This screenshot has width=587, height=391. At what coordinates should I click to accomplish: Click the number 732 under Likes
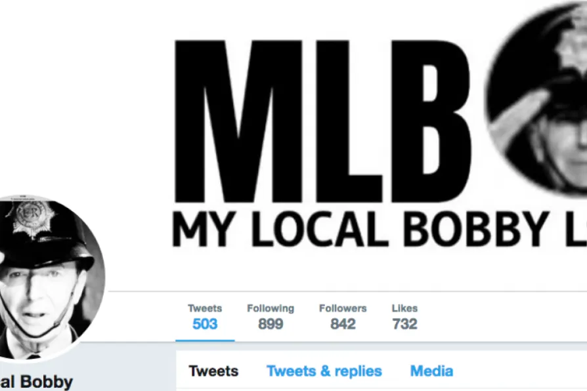click(404, 324)
